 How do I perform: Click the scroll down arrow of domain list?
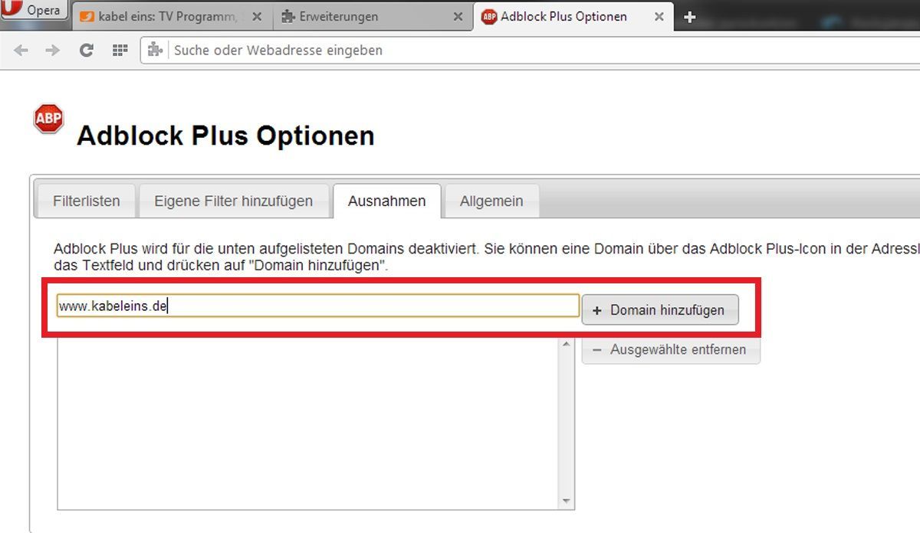pos(567,502)
